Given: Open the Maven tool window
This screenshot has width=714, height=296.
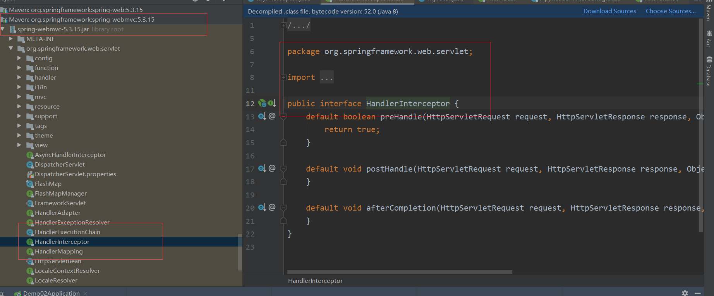Looking at the screenshot, I should tap(709, 11).
